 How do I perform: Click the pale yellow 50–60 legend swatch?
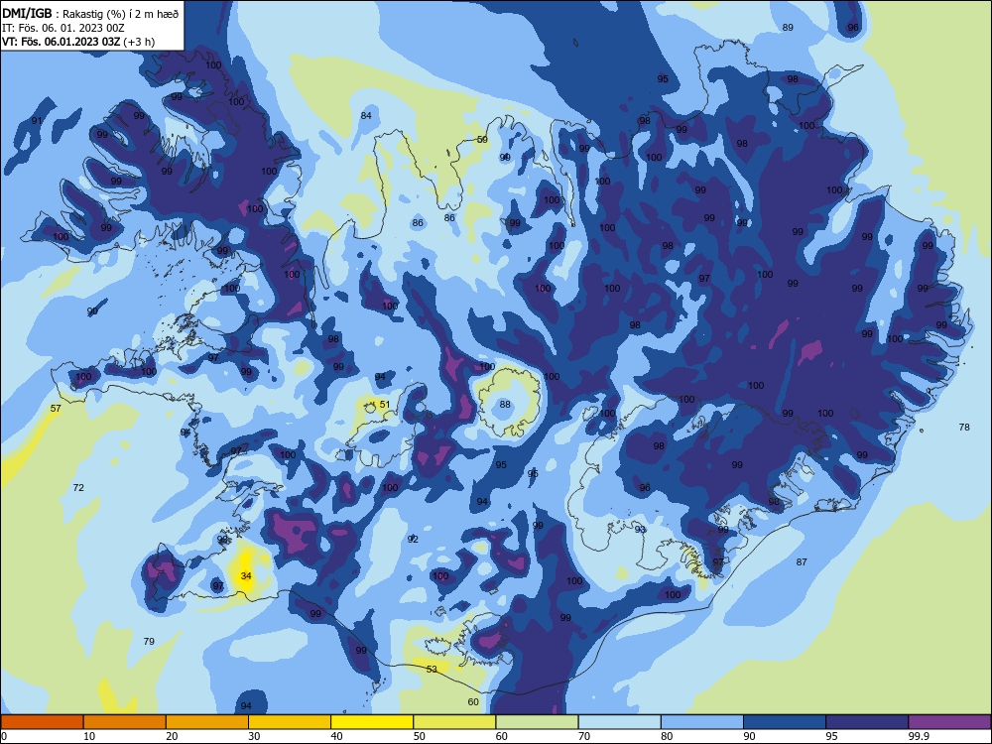(x=454, y=722)
